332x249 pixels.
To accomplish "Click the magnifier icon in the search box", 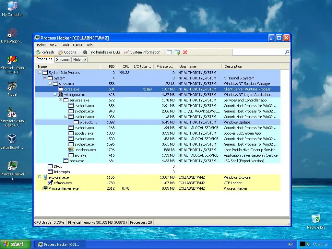I will click(x=287, y=52).
